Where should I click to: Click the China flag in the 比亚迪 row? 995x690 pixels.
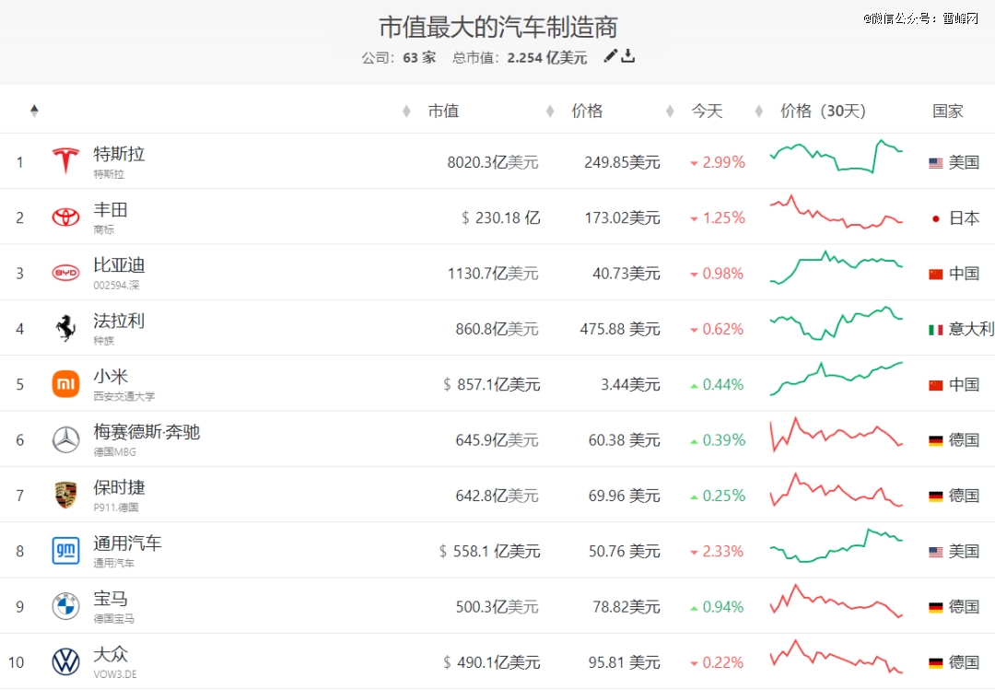click(x=935, y=275)
